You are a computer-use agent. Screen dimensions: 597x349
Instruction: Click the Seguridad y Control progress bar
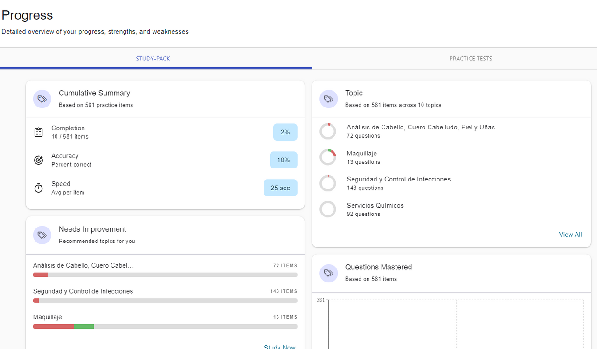pyautogui.click(x=165, y=301)
